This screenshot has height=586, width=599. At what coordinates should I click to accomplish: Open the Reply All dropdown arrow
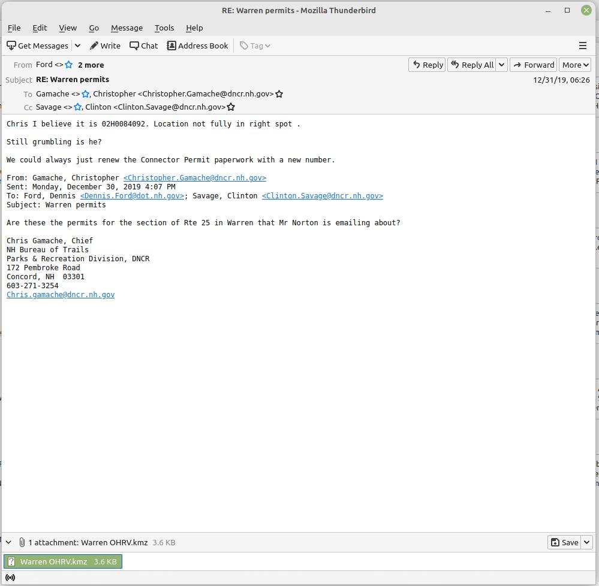tap(501, 65)
